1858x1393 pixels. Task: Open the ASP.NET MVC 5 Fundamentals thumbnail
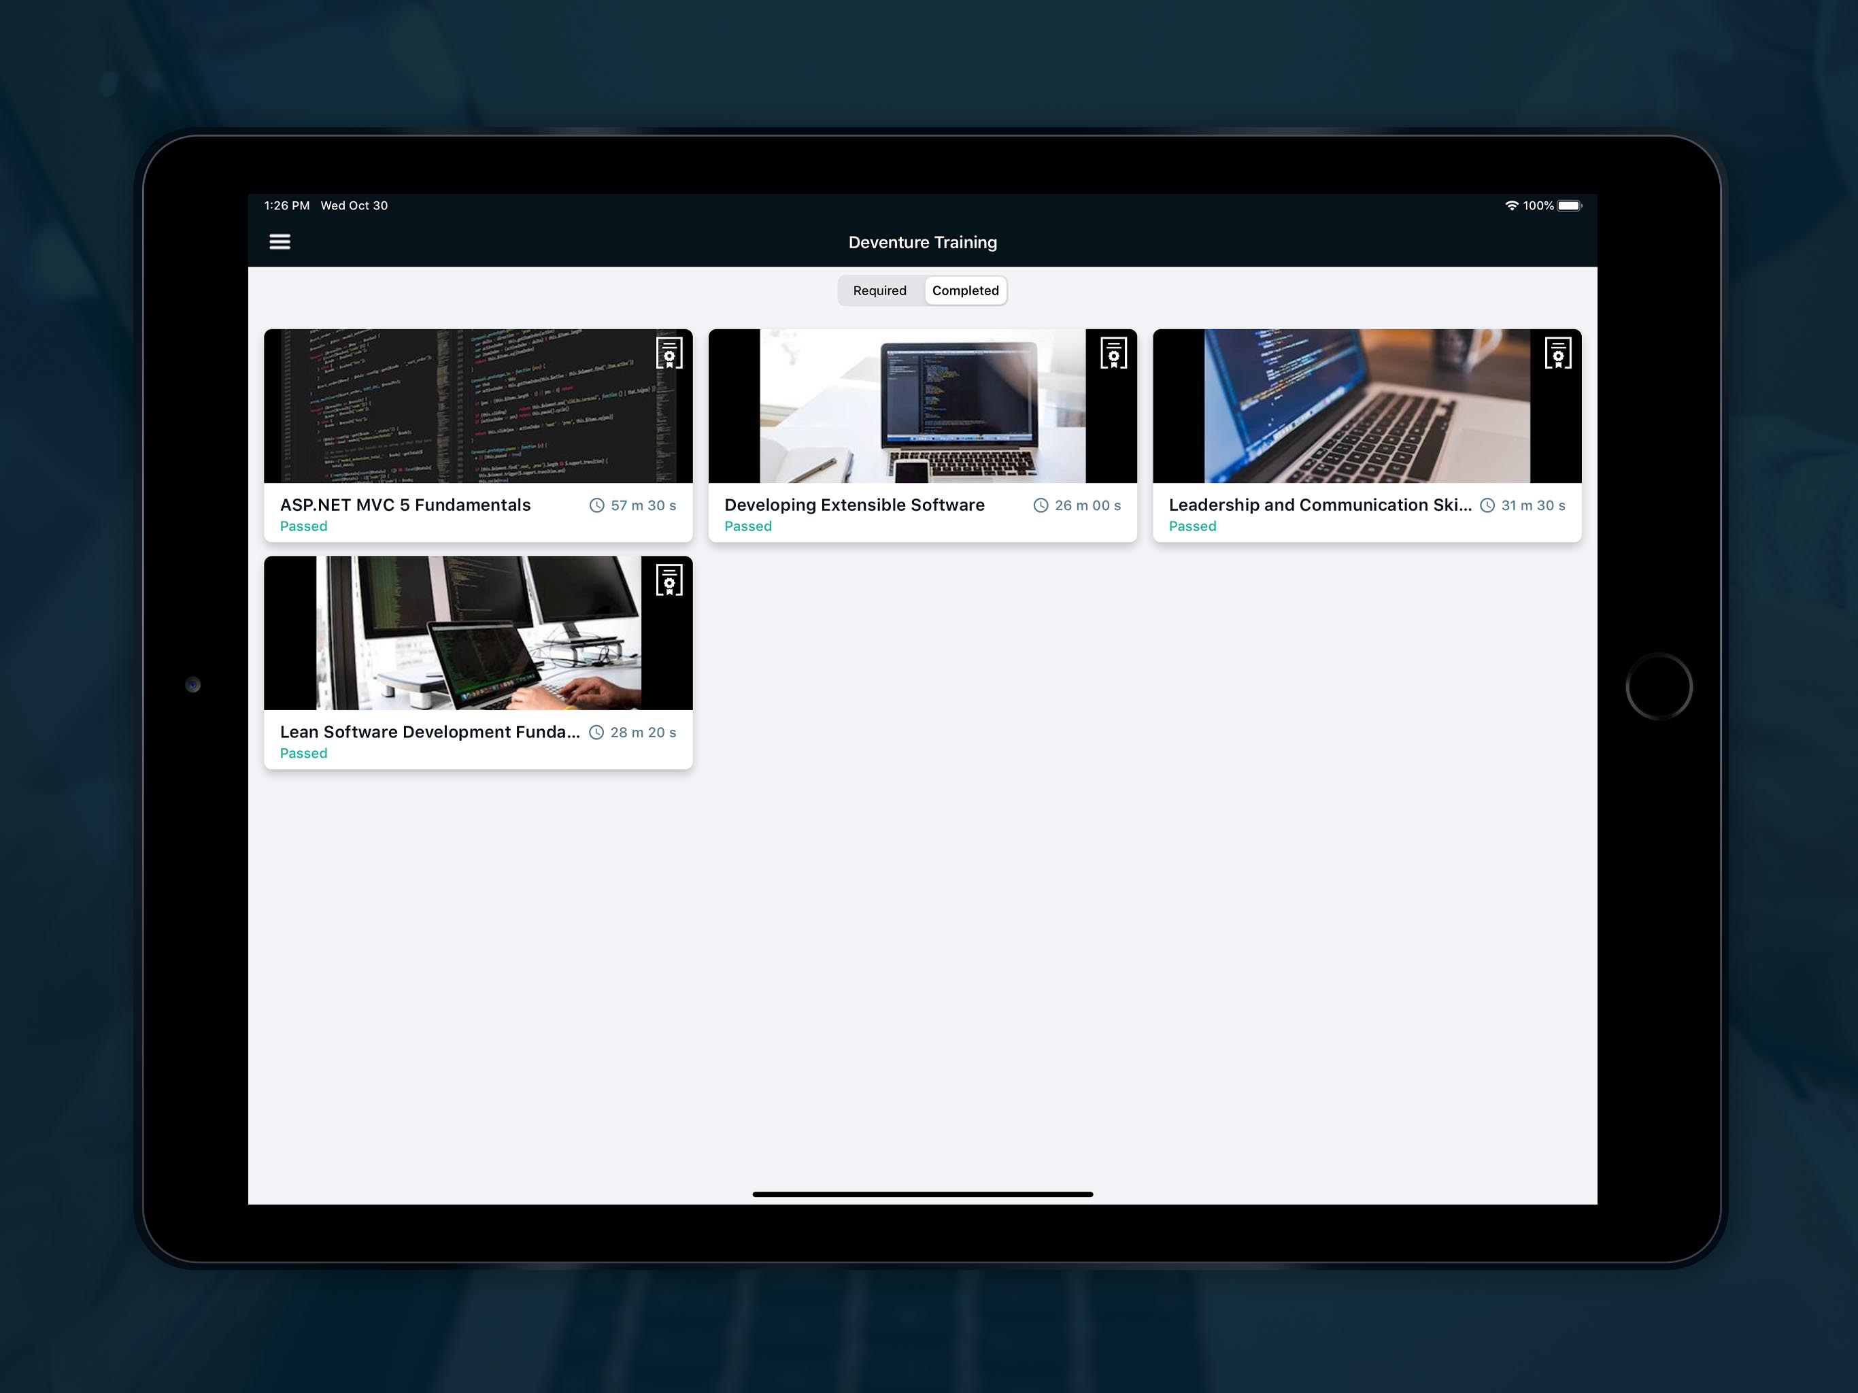coord(478,406)
